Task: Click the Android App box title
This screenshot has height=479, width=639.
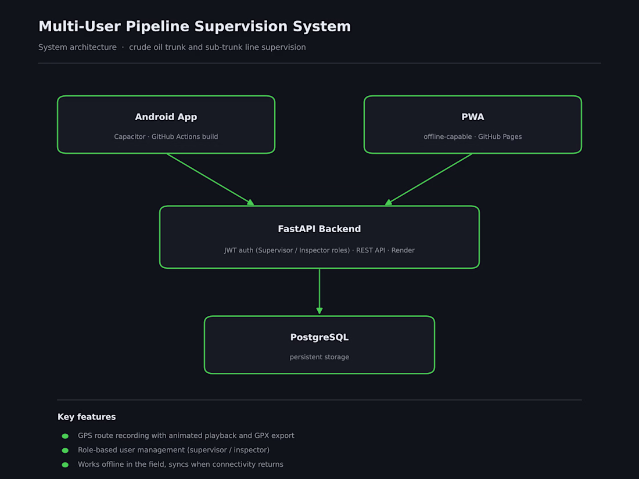Action: [166, 117]
